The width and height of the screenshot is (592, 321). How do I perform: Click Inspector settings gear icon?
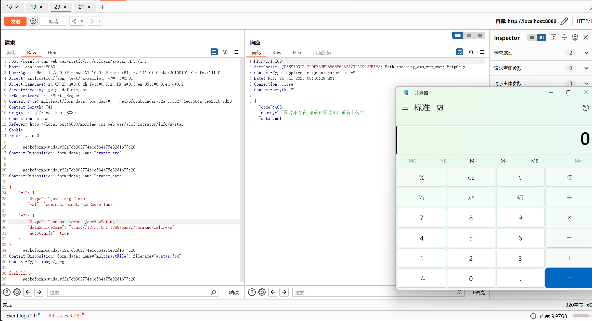coord(575,37)
